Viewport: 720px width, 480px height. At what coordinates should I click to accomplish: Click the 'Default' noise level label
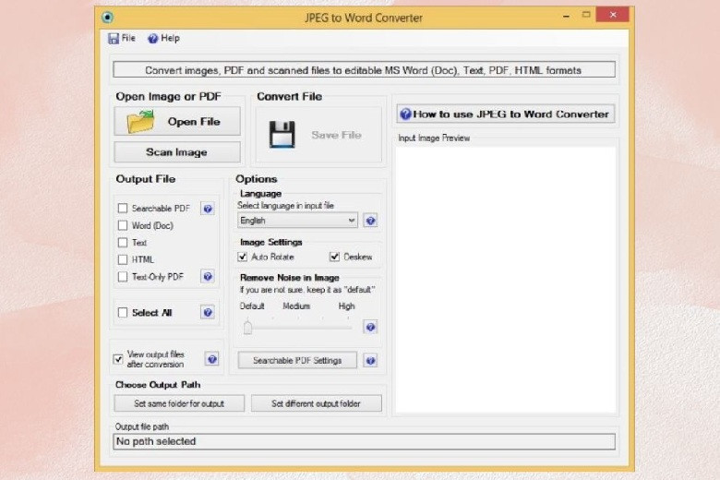tap(252, 306)
